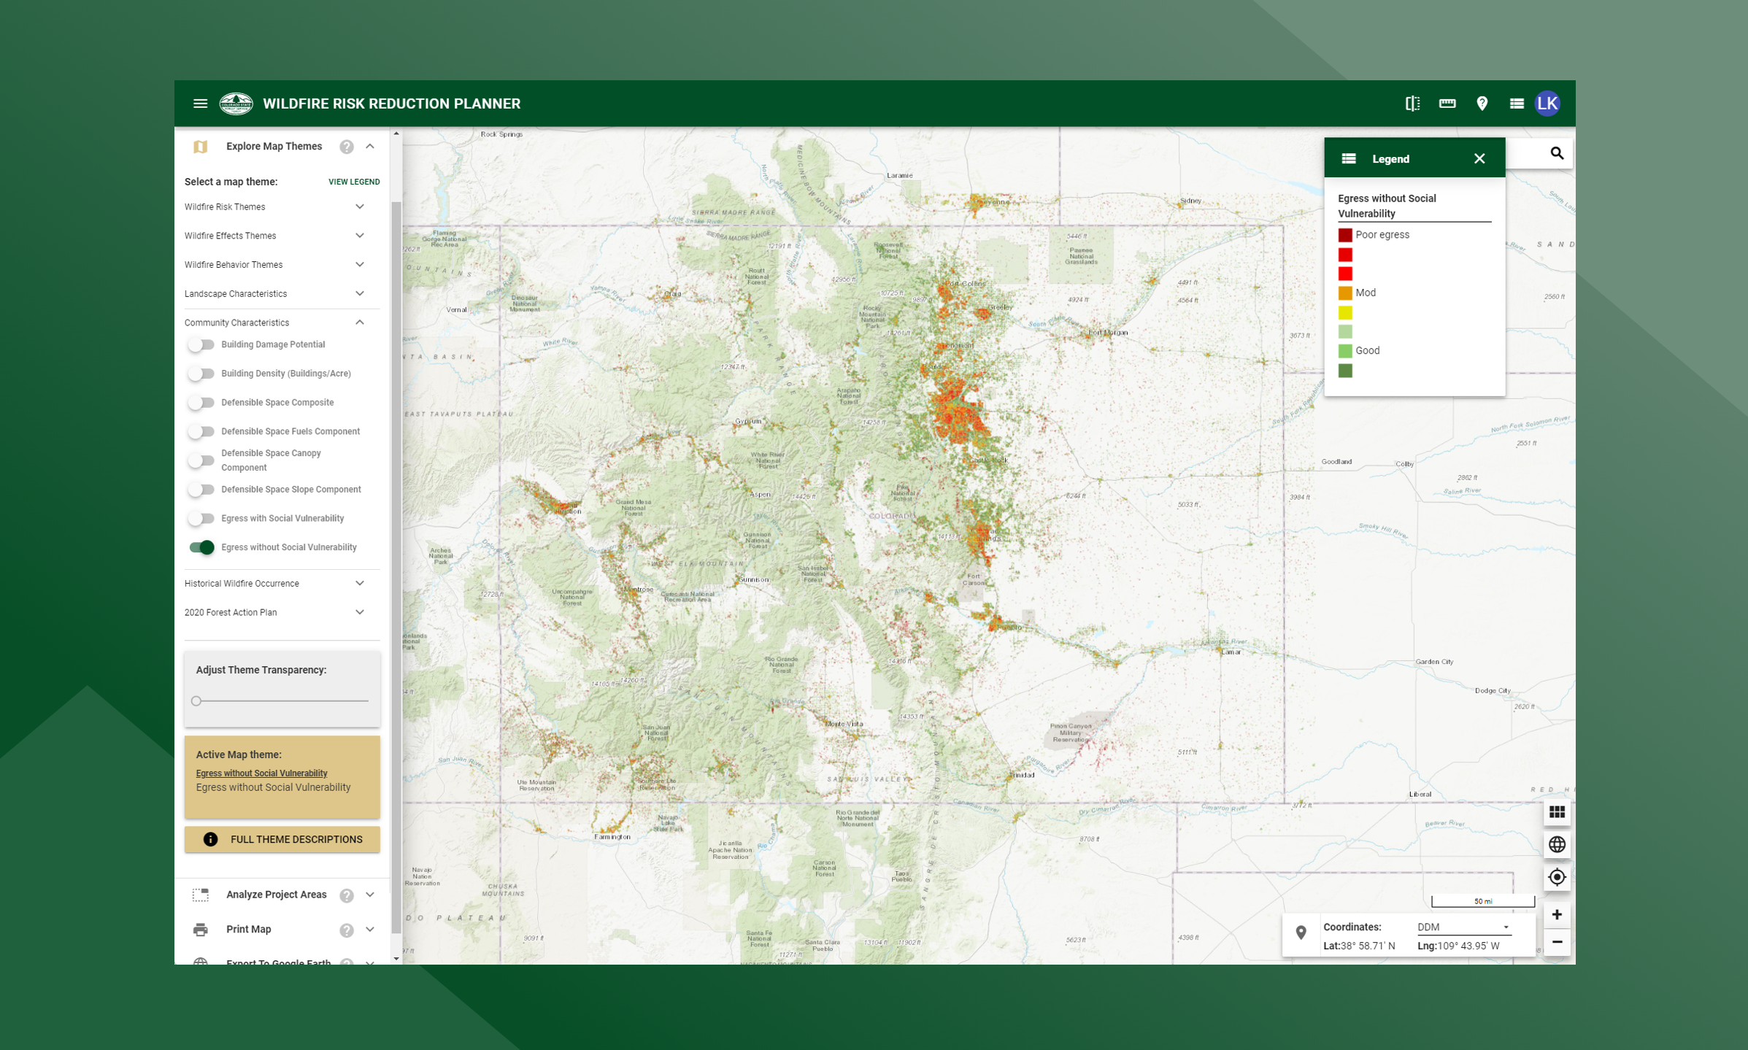
Task: Click the underlined Egress without Social Vulnerability link
Action: pos(261,773)
